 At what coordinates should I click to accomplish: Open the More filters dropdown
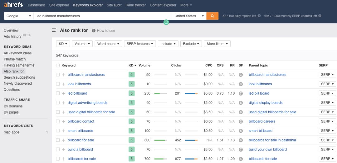coord(217,44)
